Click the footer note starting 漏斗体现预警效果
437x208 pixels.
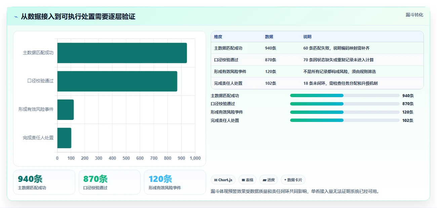coord(295,192)
